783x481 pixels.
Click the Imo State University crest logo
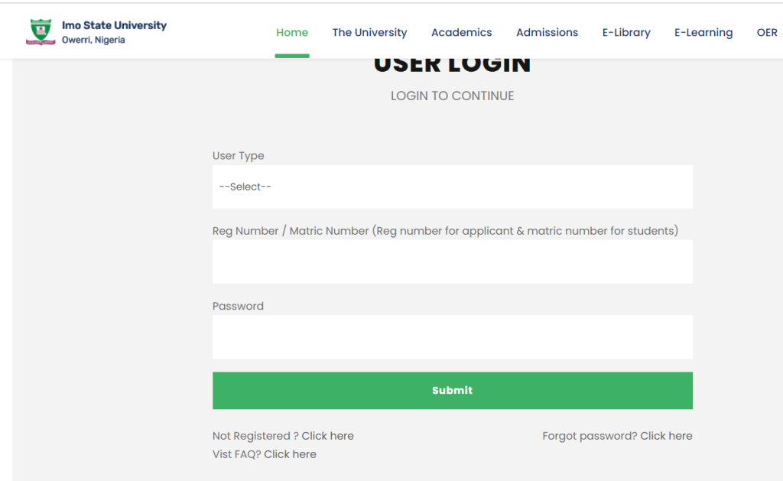(x=41, y=31)
